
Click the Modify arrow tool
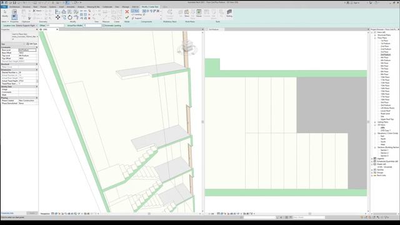(x=5, y=13)
